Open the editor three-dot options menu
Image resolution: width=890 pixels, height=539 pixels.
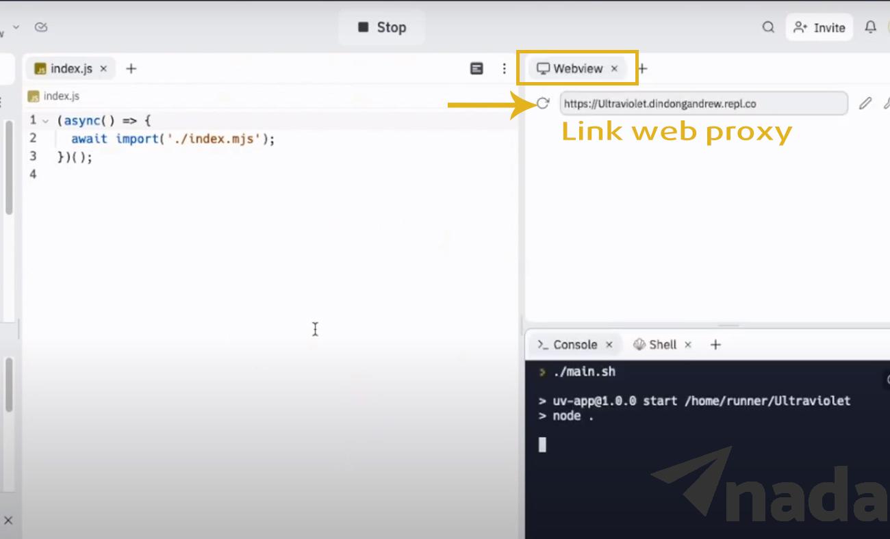click(x=504, y=68)
